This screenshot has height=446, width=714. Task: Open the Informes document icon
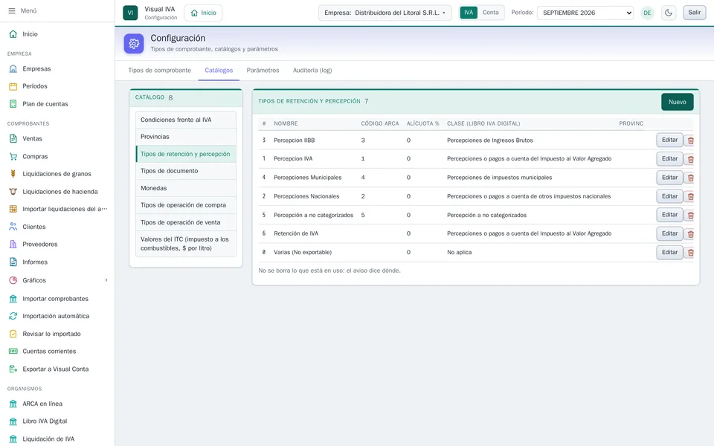coord(13,262)
